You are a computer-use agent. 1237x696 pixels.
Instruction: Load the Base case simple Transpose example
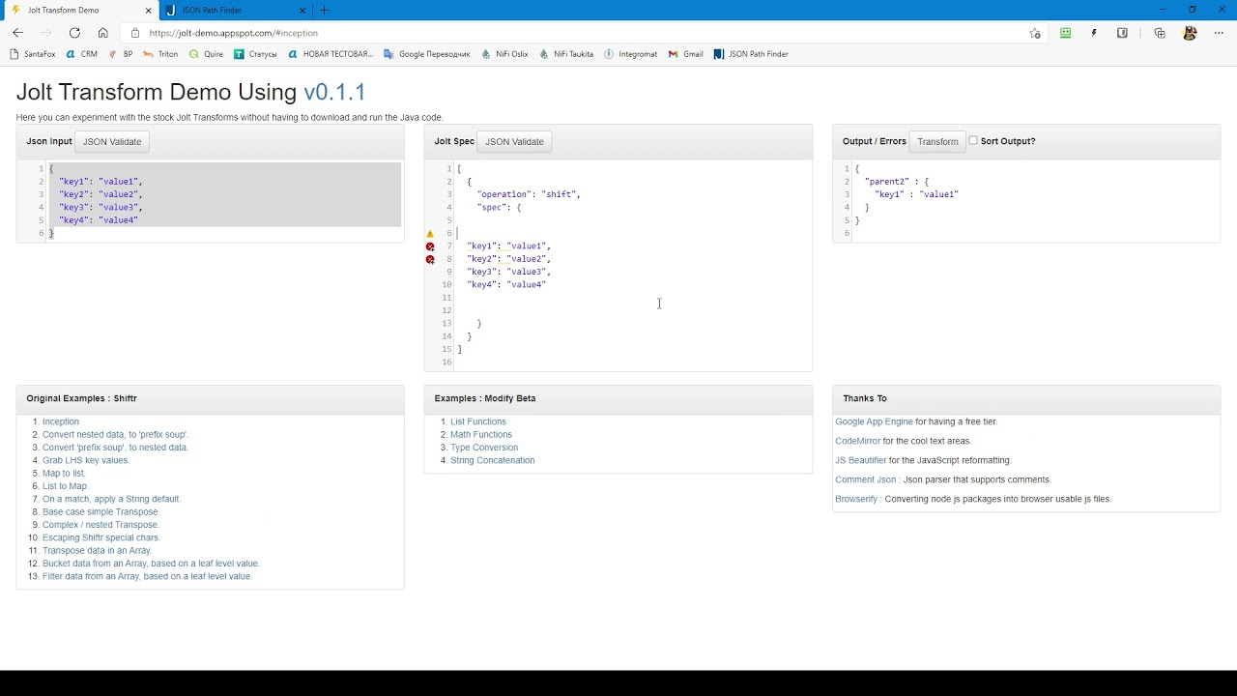(x=101, y=512)
